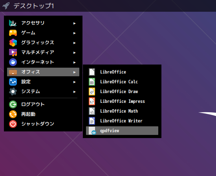Click the デスクトップ1 desktop label
Viewport: 216px width, 176px height.
click(34, 6)
